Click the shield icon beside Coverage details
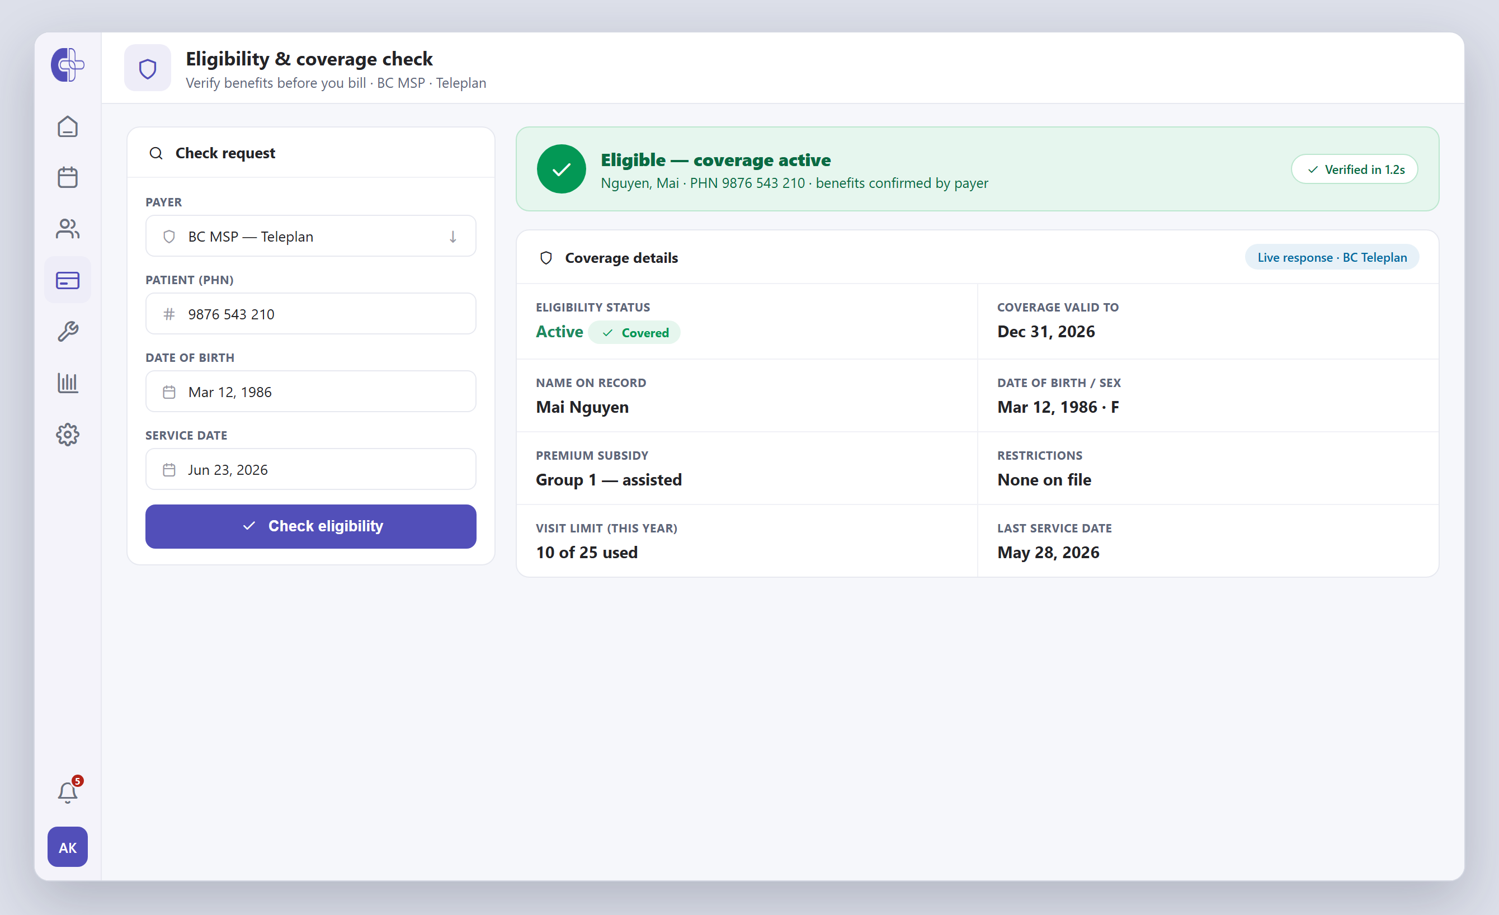Image resolution: width=1499 pixels, height=915 pixels. (546, 258)
